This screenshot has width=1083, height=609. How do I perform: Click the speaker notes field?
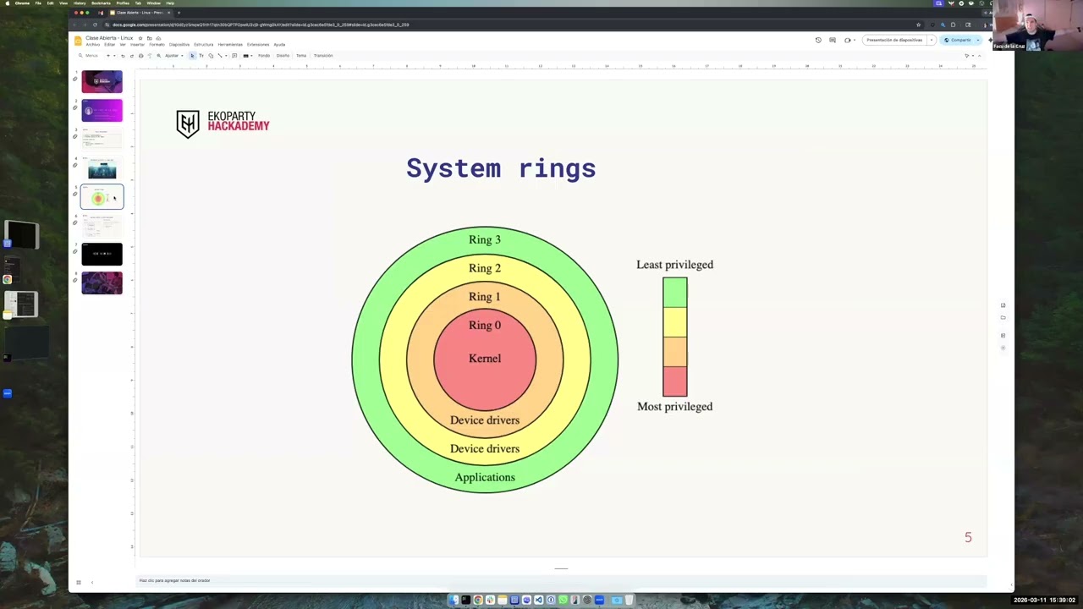[562, 580]
